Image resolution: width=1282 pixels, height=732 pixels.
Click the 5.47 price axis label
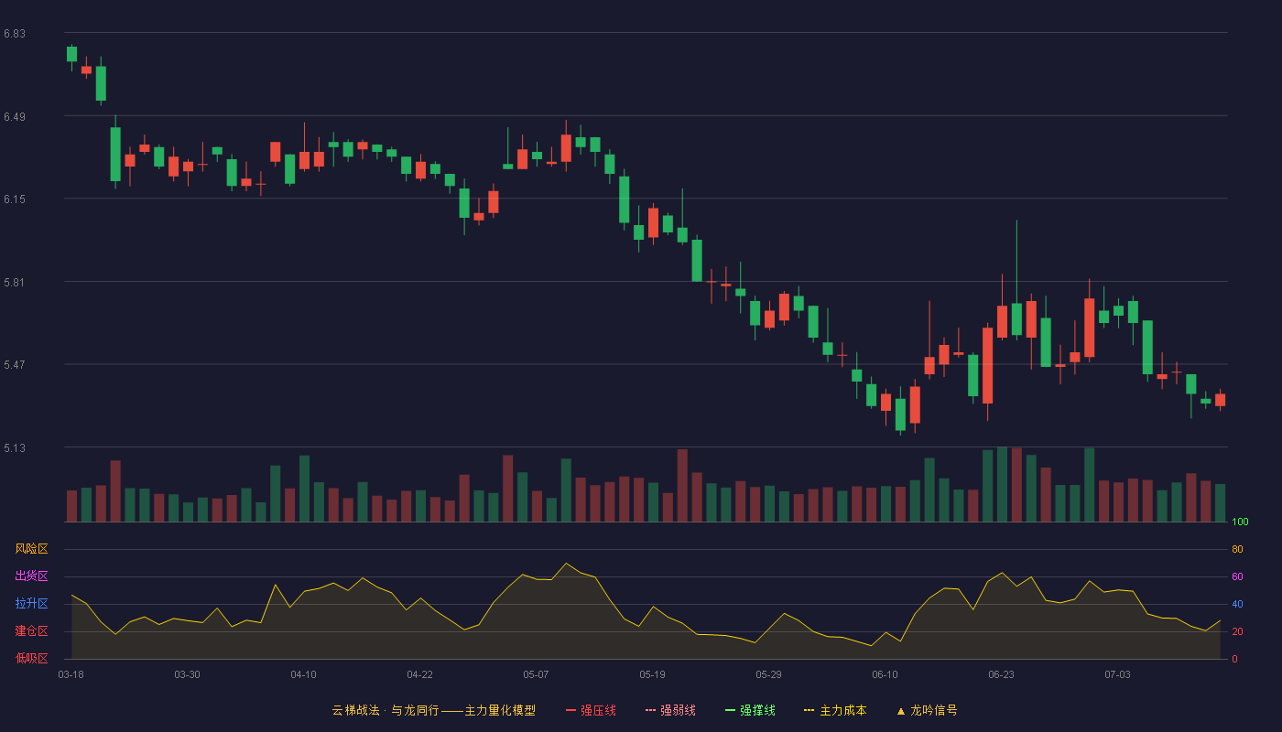15,365
